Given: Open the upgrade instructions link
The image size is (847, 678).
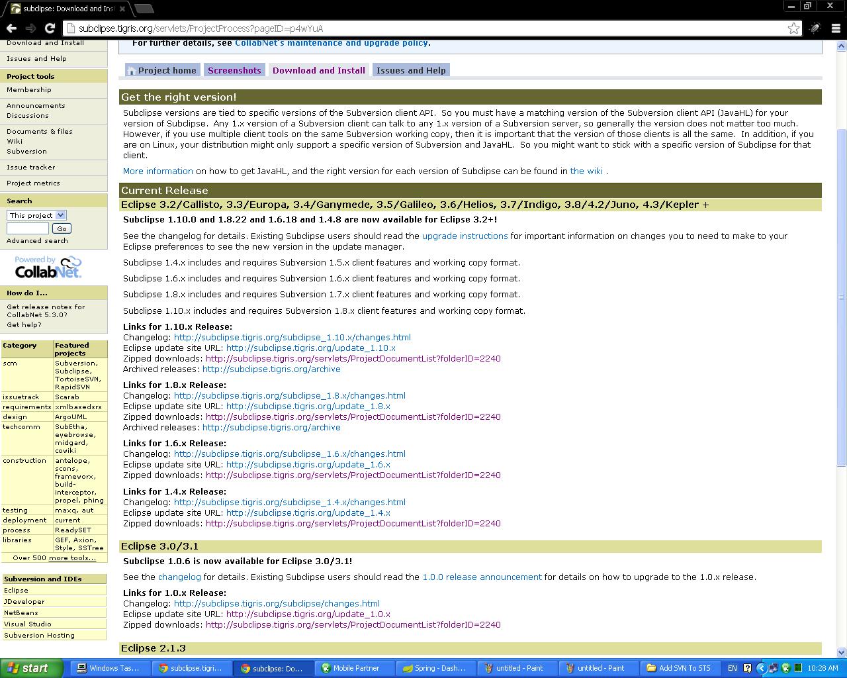Looking at the screenshot, I should click(465, 236).
